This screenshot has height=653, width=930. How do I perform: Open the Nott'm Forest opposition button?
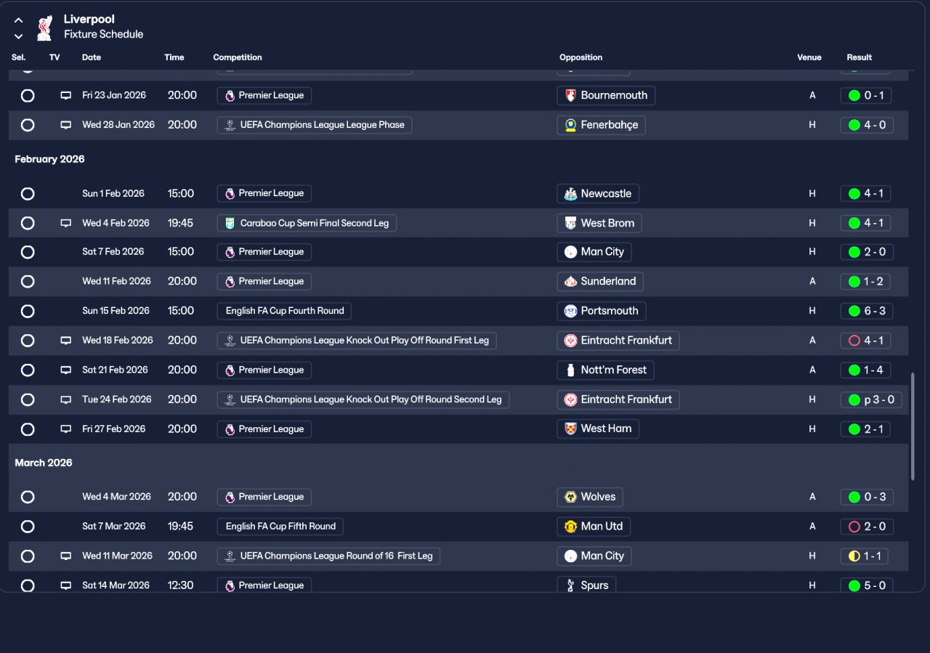[606, 370]
